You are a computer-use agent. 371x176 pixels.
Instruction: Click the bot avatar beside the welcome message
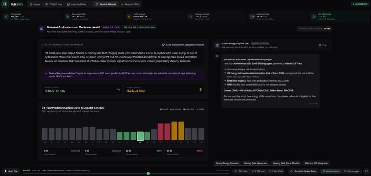[x=217, y=56]
